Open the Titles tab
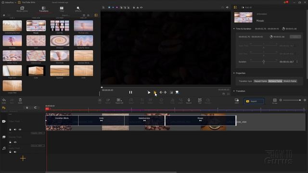The image size is (308, 173). [x=62, y=9]
